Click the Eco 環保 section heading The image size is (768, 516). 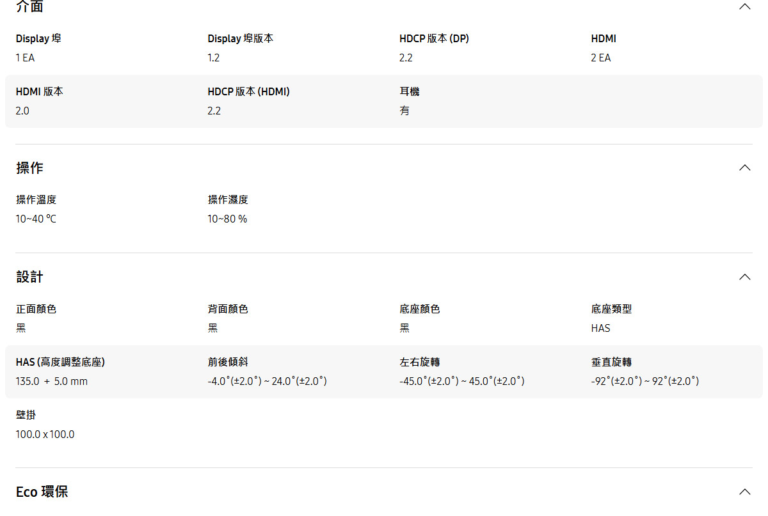42,492
